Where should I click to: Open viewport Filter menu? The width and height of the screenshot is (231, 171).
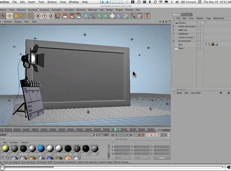[27, 22]
